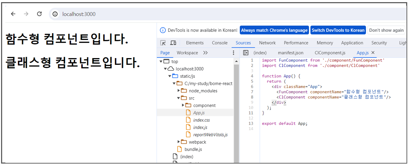Screen dimensions: 409x165
Task: Click the src folder icon
Action: 184,98
